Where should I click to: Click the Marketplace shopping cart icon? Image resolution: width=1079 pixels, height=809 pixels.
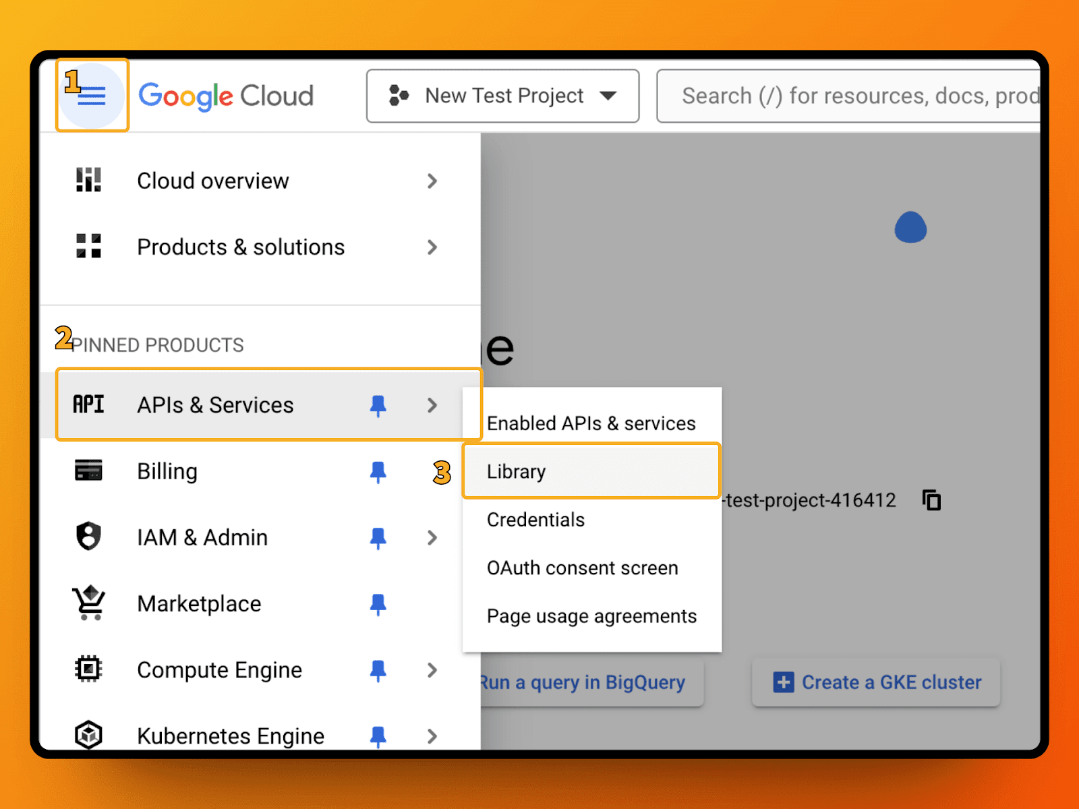pos(88,602)
